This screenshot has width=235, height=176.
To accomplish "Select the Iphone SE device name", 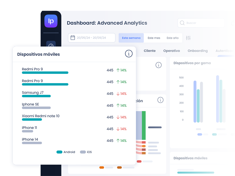I will 30,104.
